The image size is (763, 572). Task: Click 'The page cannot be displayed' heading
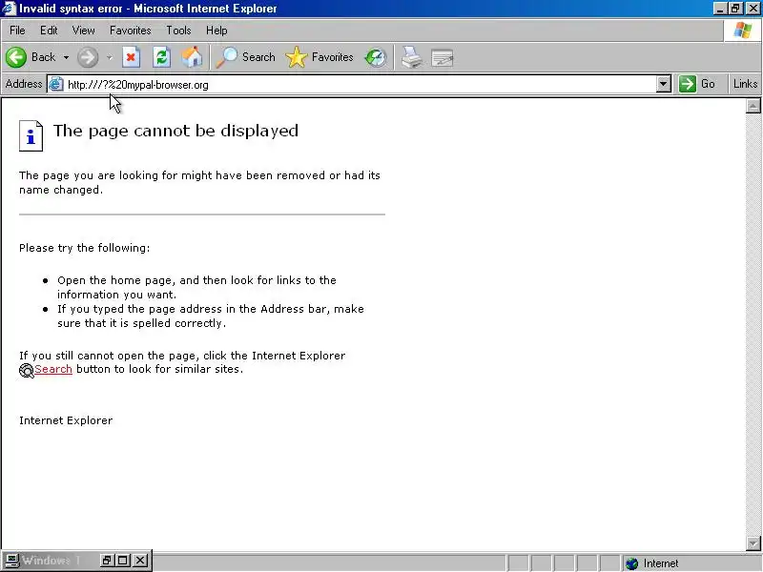[175, 131]
